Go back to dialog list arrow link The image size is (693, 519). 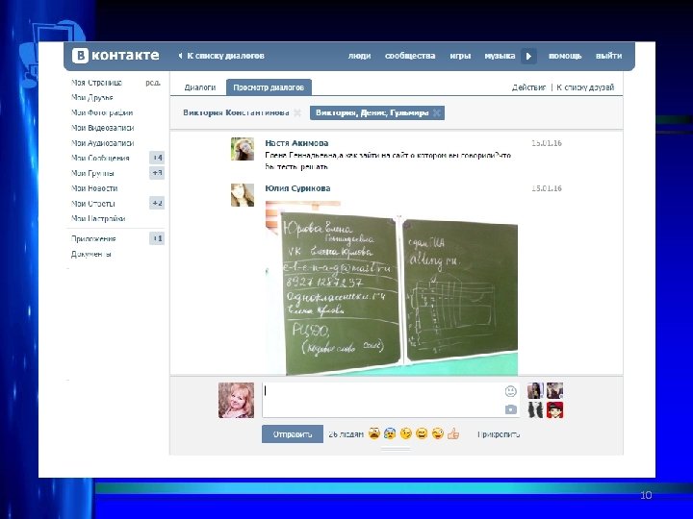[221, 56]
